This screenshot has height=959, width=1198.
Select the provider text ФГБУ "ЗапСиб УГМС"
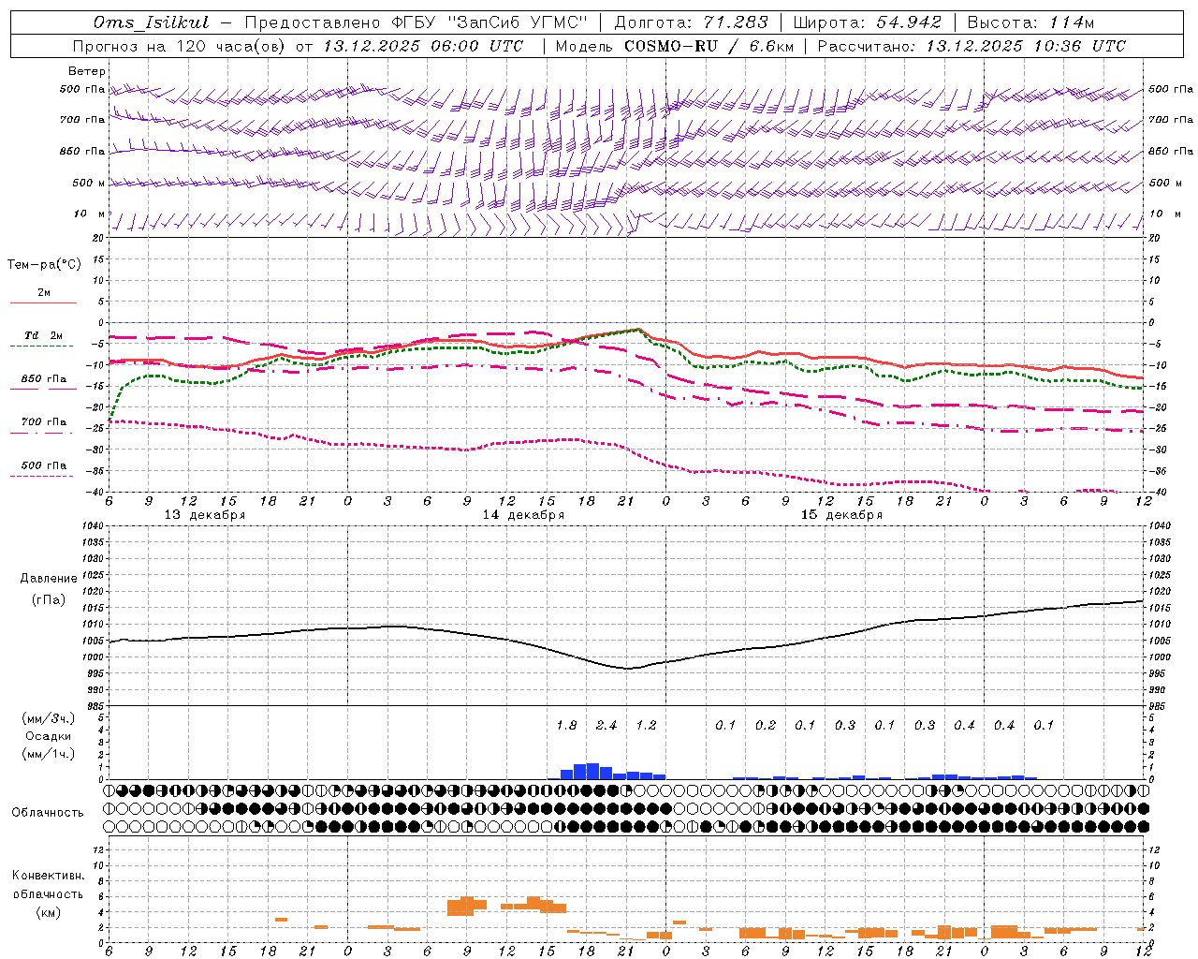tap(488, 22)
